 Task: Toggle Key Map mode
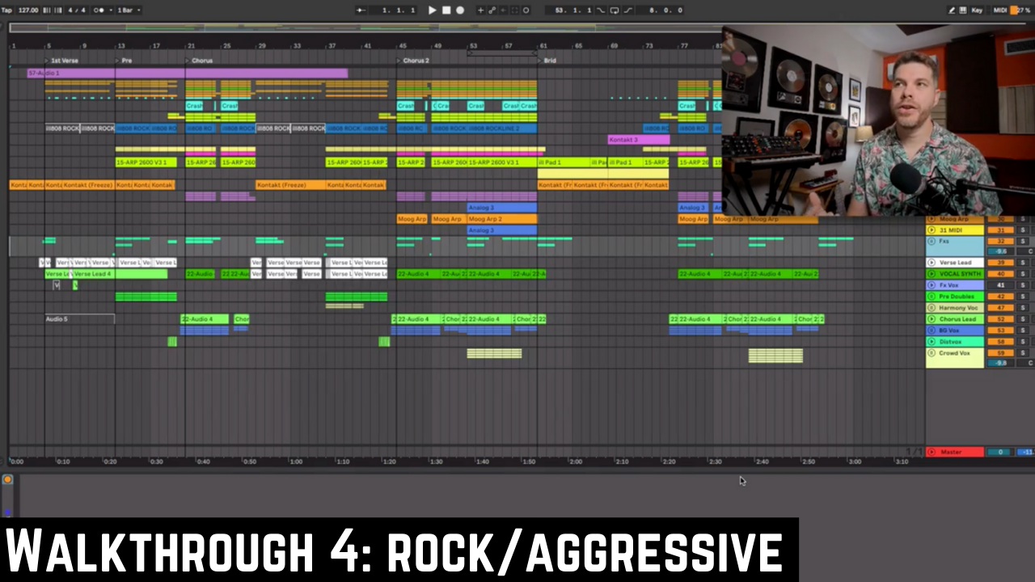[x=978, y=11]
